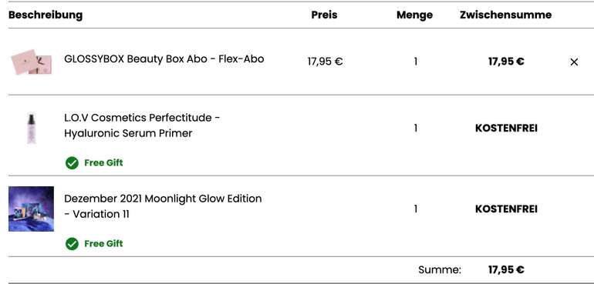Viewport: 594px width, 284px height.
Task: Remove GLOSSYBOX Flex-Abo with the X icon
Action: (x=574, y=62)
